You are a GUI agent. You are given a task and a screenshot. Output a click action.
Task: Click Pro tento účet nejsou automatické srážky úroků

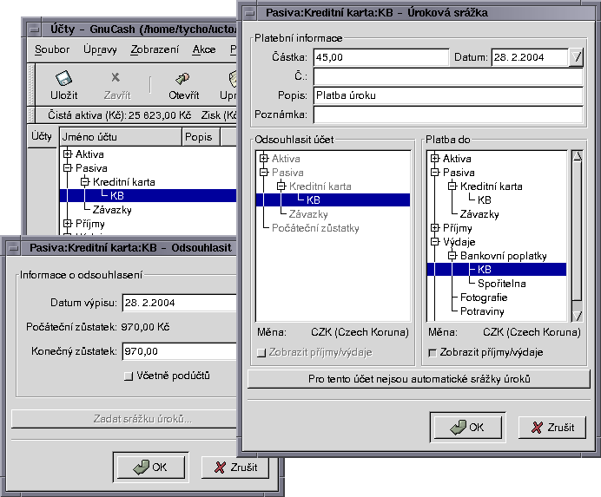(x=419, y=379)
